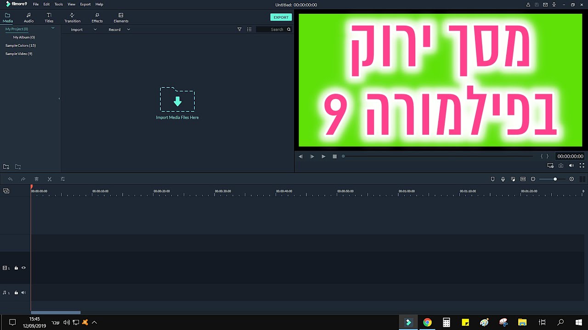Toggle lock on audio track 1
Viewport: 588px width, 330px height.
click(16, 292)
